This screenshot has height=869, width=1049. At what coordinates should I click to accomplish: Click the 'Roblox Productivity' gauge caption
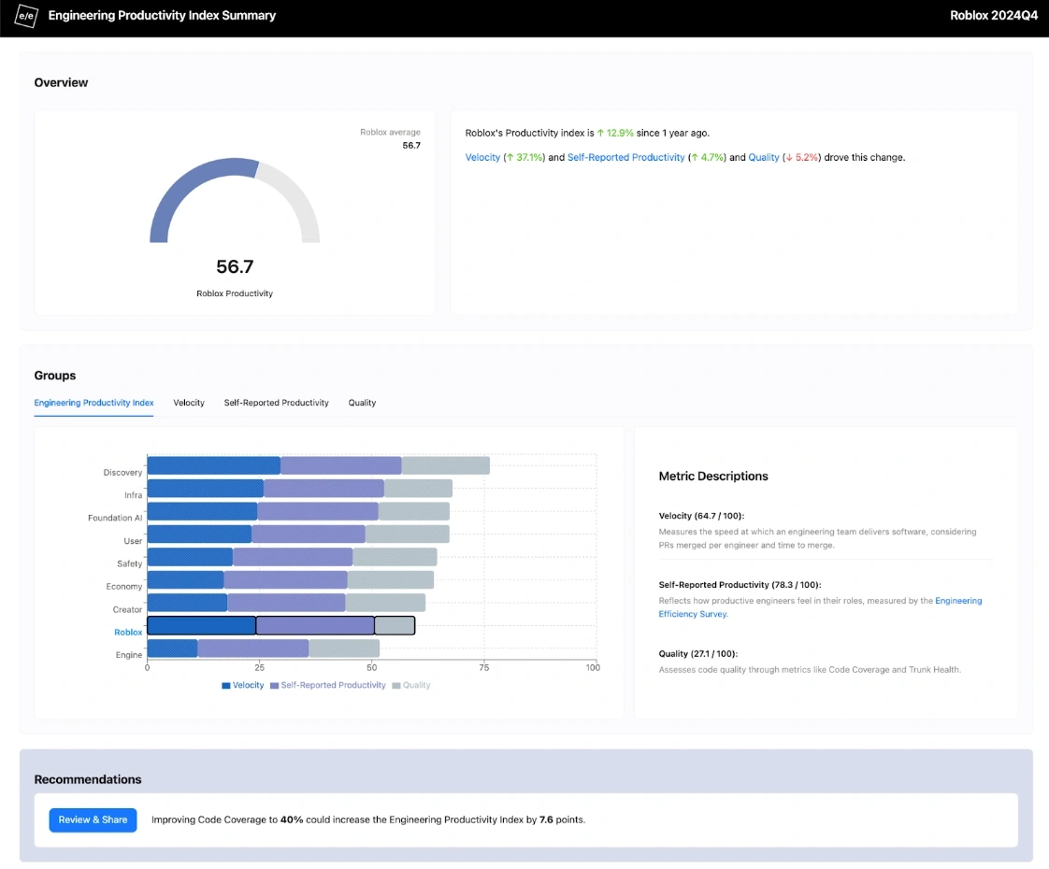pyautogui.click(x=235, y=293)
